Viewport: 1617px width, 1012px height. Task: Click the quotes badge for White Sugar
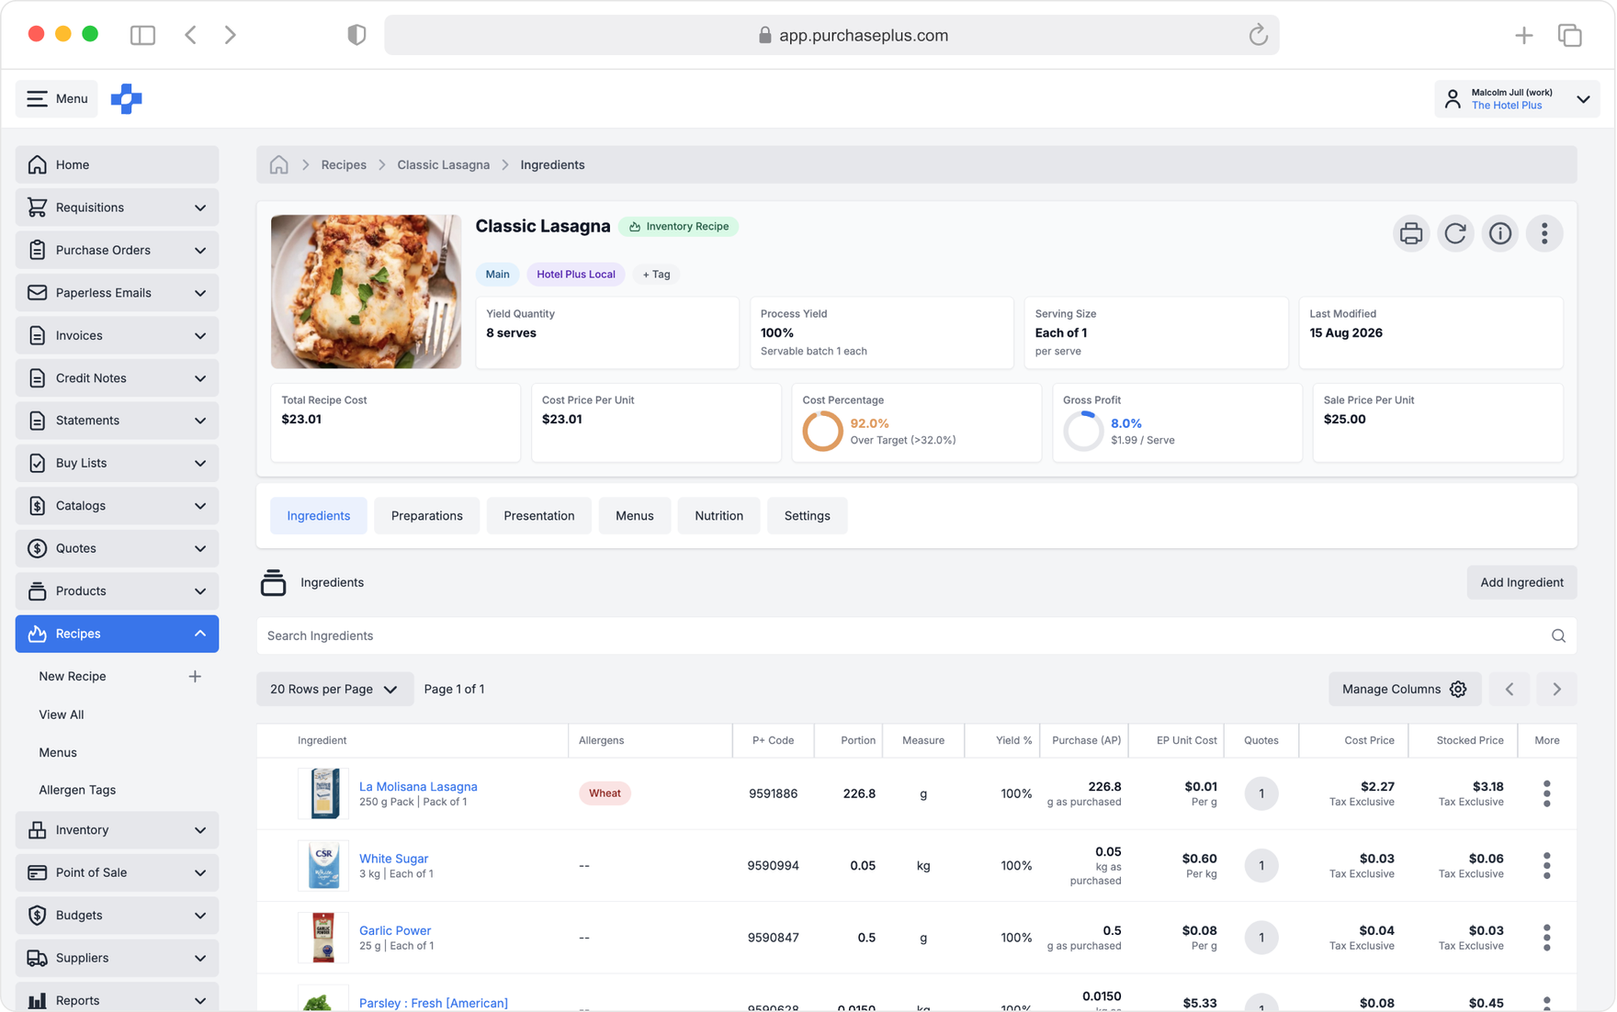pyautogui.click(x=1261, y=865)
